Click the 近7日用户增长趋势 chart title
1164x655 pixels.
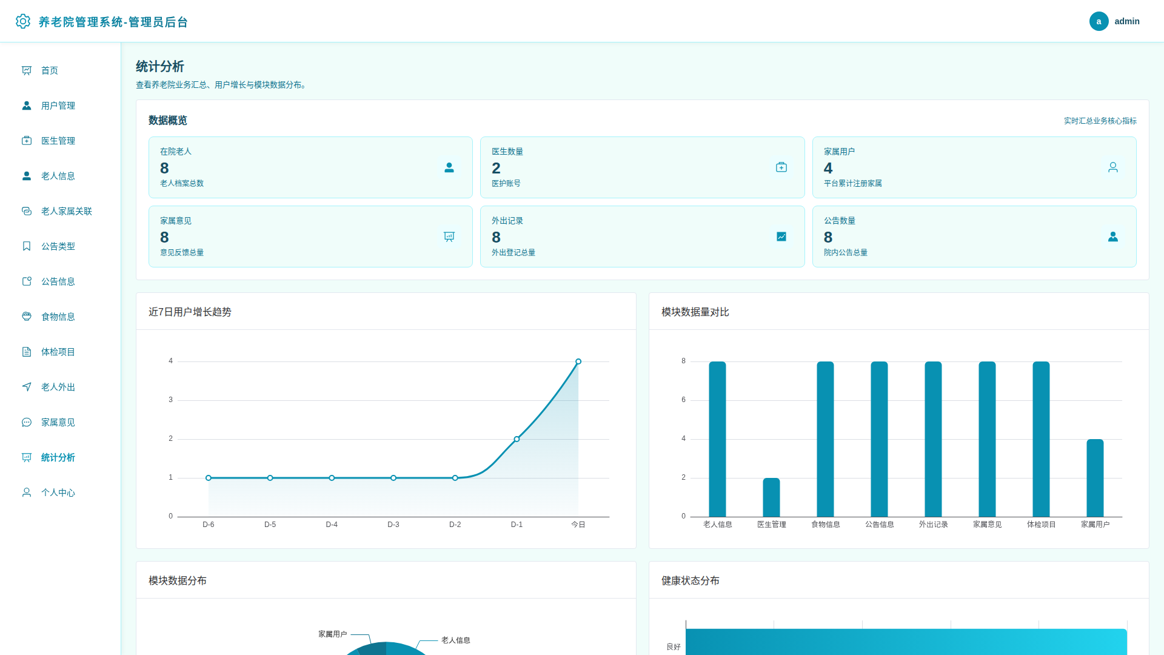click(x=190, y=312)
